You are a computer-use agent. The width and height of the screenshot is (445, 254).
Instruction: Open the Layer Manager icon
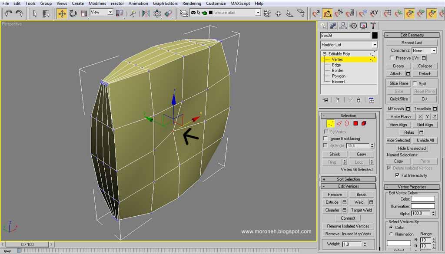(x=184, y=14)
